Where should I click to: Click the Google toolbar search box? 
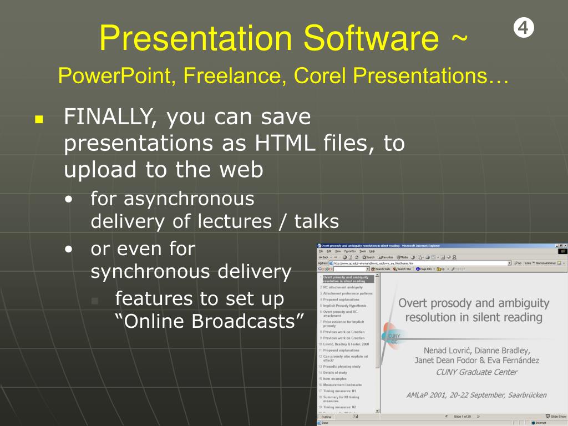(x=350, y=269)
